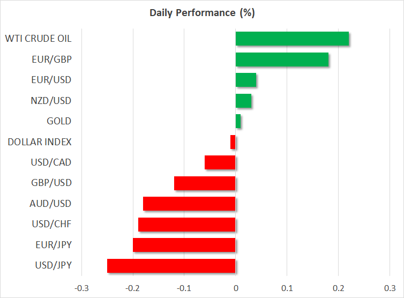Screen dimensions: 404x298
Task: Click the EUR/USD green bar
Action: [246, 80]
